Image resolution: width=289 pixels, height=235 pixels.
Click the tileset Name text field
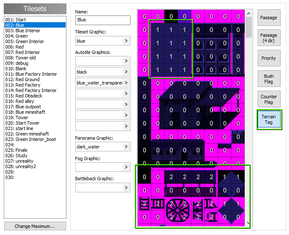(x=103, y=20)
